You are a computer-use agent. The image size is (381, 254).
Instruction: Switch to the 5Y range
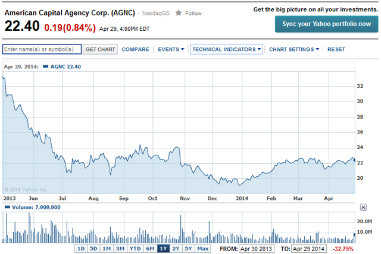point(188,249)
